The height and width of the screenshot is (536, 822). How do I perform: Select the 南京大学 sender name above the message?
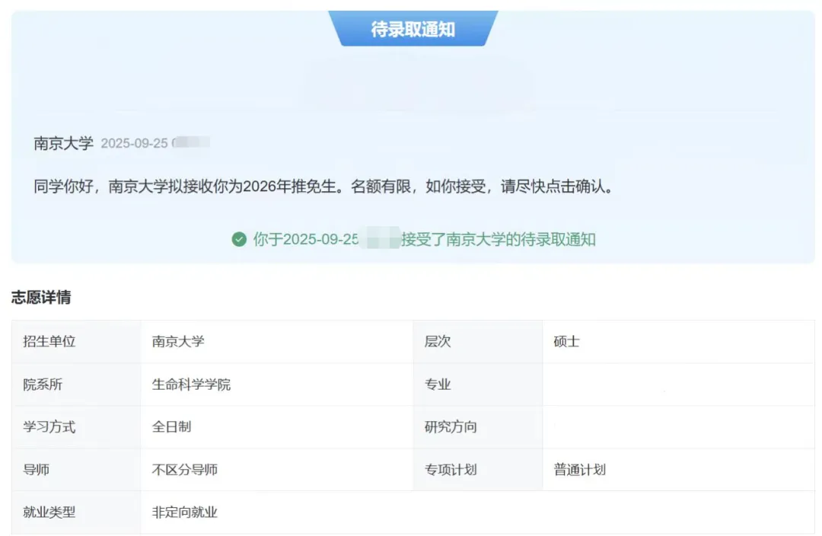click(63, 143)
